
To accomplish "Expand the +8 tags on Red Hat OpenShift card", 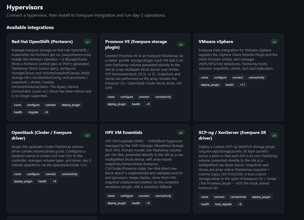I will click(x=46, y=112).
